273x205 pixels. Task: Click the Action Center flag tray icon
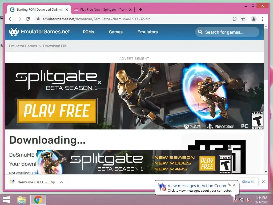coord(235,200)
